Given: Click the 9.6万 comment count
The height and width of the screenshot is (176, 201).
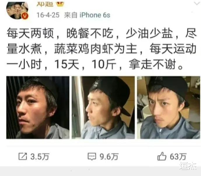Looking at the screenshot, I should pos(109,157).
